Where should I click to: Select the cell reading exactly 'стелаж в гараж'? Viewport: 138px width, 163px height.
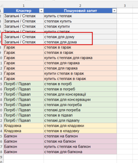tap(80, 47)
